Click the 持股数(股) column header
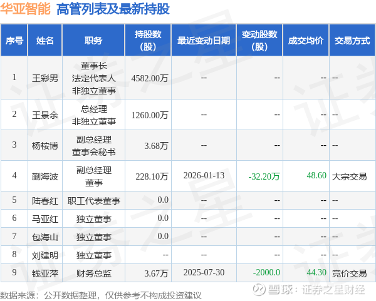The image size is (376, 301). click(148, 40)
